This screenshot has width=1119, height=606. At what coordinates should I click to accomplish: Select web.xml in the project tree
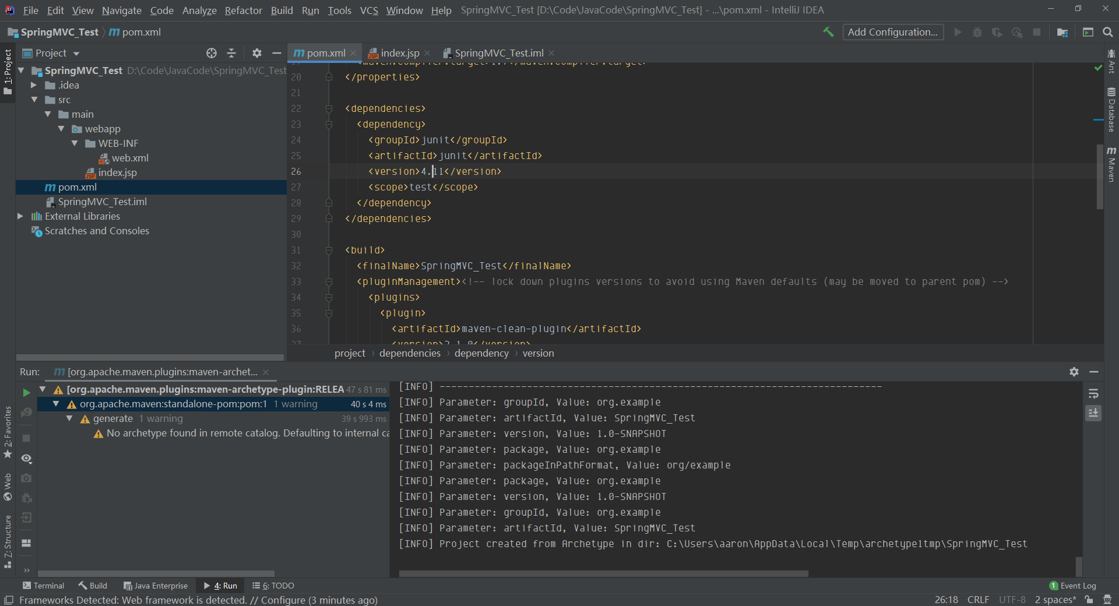click(x=129, y=158)
